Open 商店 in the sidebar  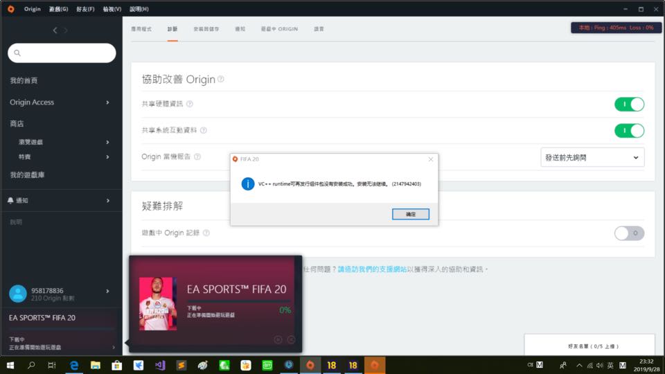17,124
